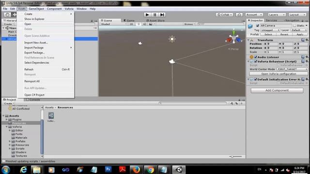Click the search-by-label icon in Project panel

click(237, 103)
